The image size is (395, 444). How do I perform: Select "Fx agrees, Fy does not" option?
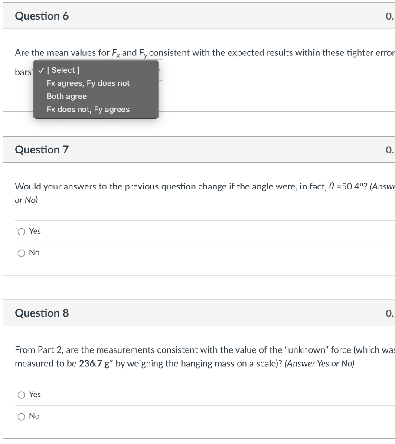[x=88, y=83]
